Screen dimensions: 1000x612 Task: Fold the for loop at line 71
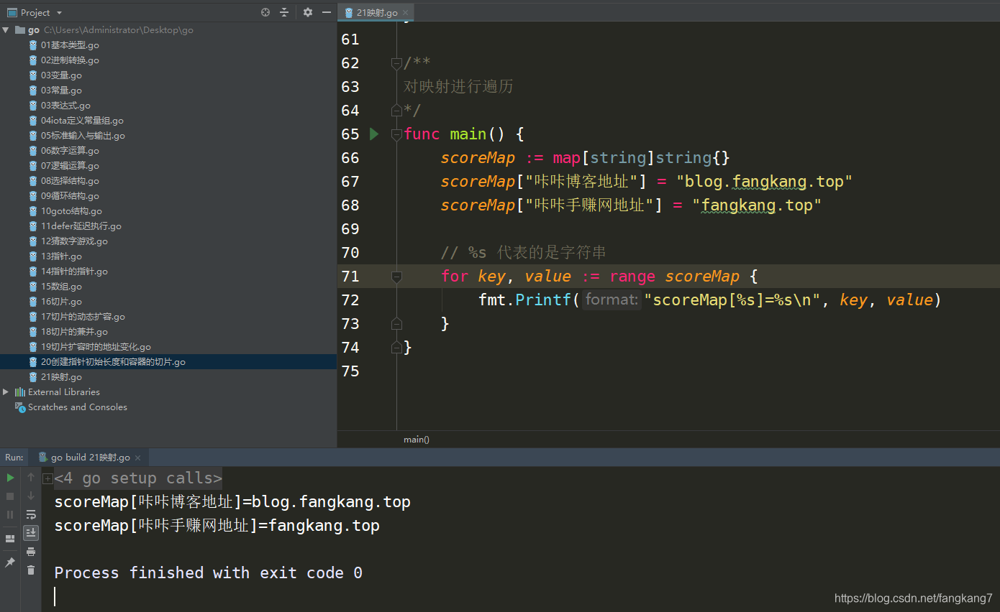click(396, 277)
